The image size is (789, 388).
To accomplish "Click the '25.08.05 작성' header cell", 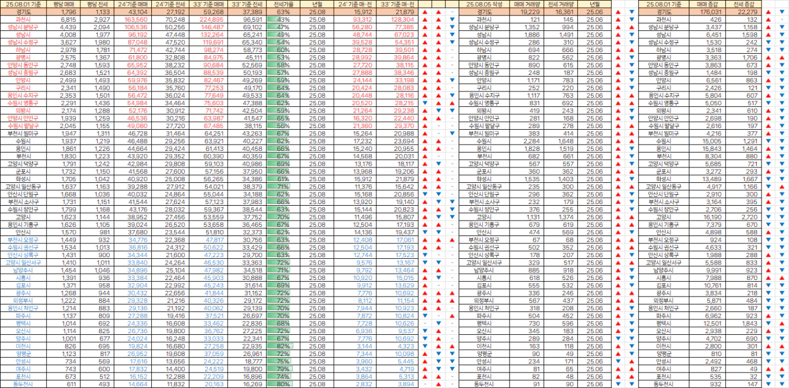I will (484, 4).
